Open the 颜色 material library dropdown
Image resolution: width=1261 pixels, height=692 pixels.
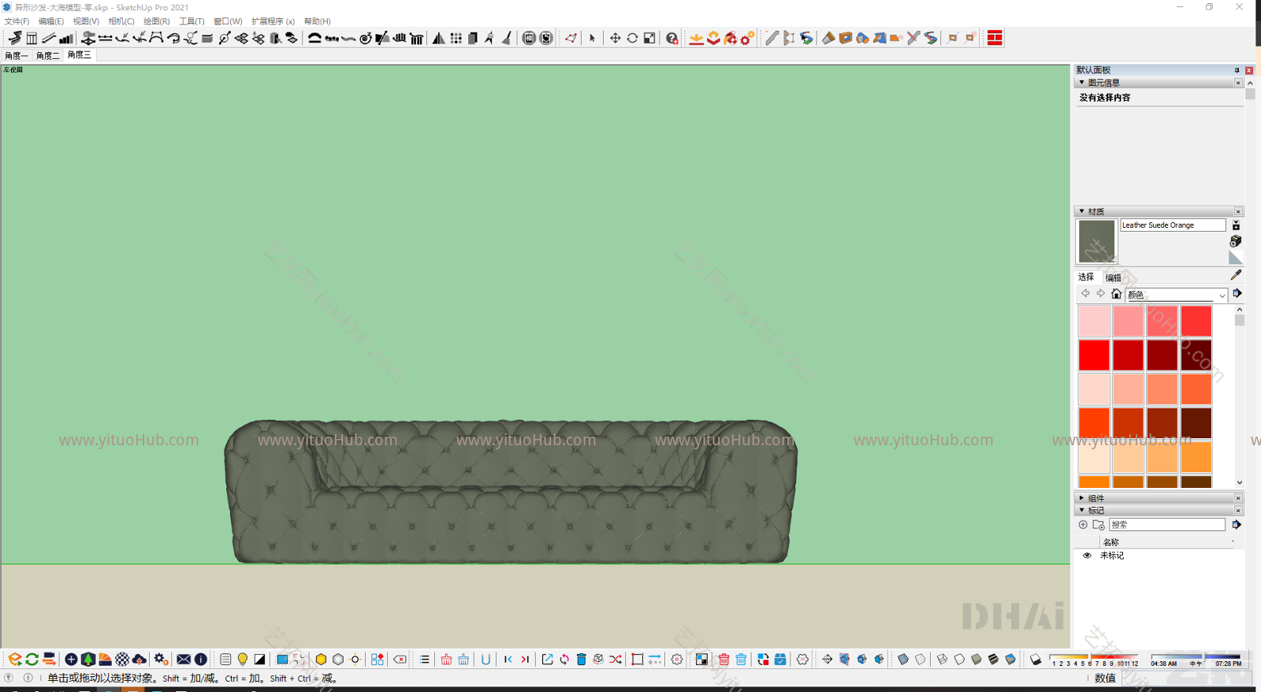[1177, 295]
